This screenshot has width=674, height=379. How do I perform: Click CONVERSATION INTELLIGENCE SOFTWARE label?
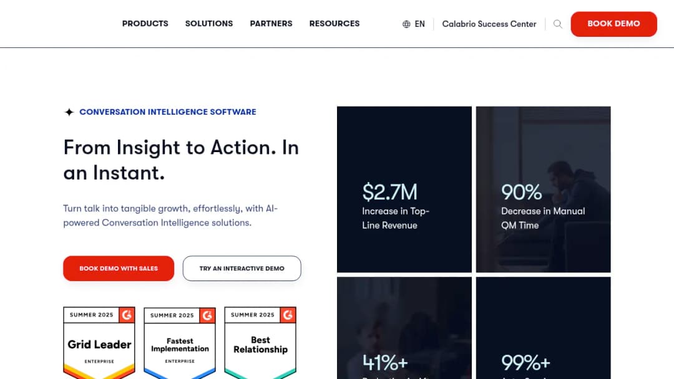(x=168, y=112)
